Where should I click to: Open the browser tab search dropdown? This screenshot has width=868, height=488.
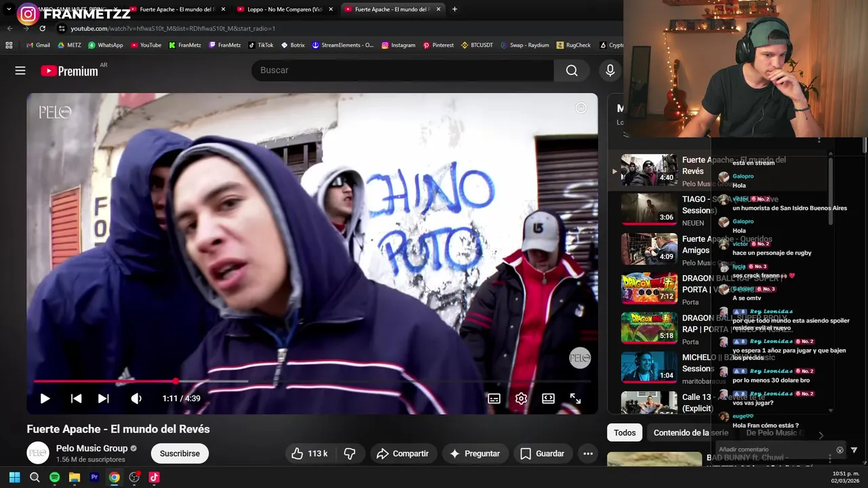(x=9, y=9)
